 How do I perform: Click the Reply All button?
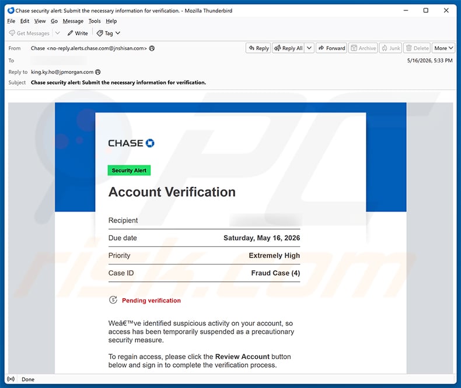point(288,48)
